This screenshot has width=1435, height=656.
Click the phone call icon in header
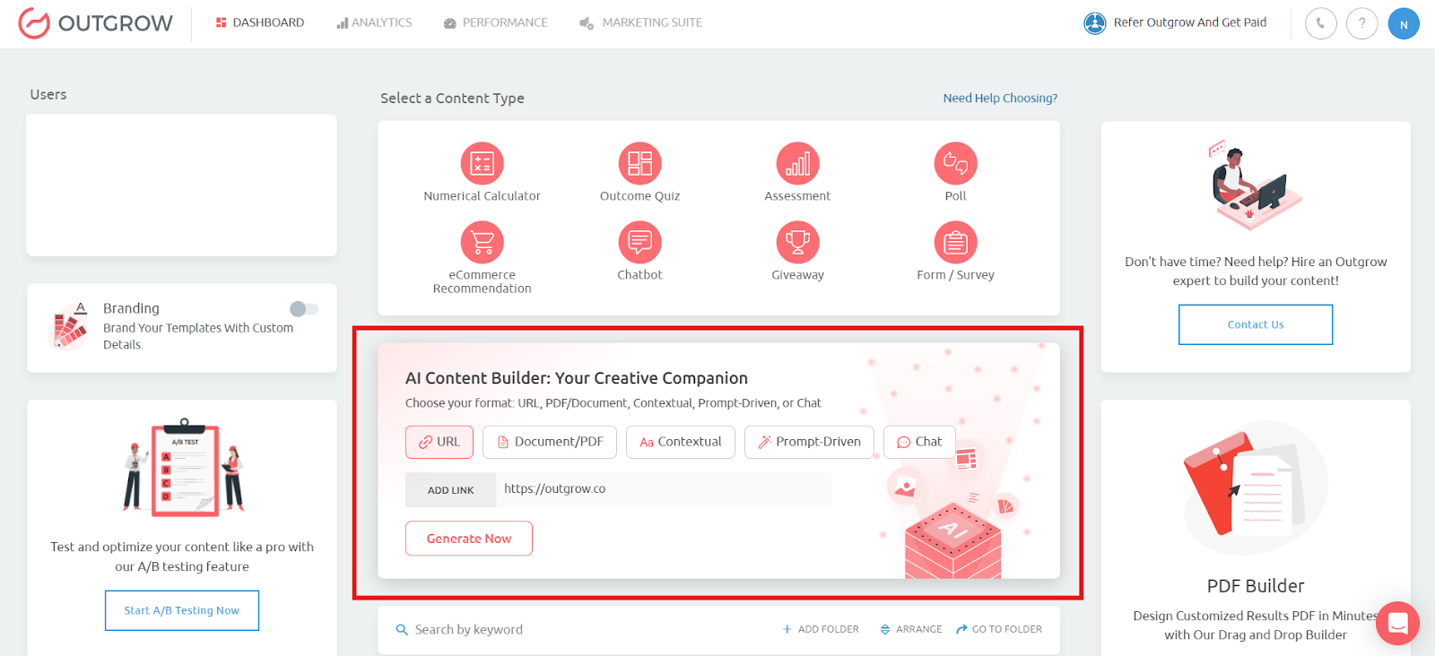[1320, 23]
